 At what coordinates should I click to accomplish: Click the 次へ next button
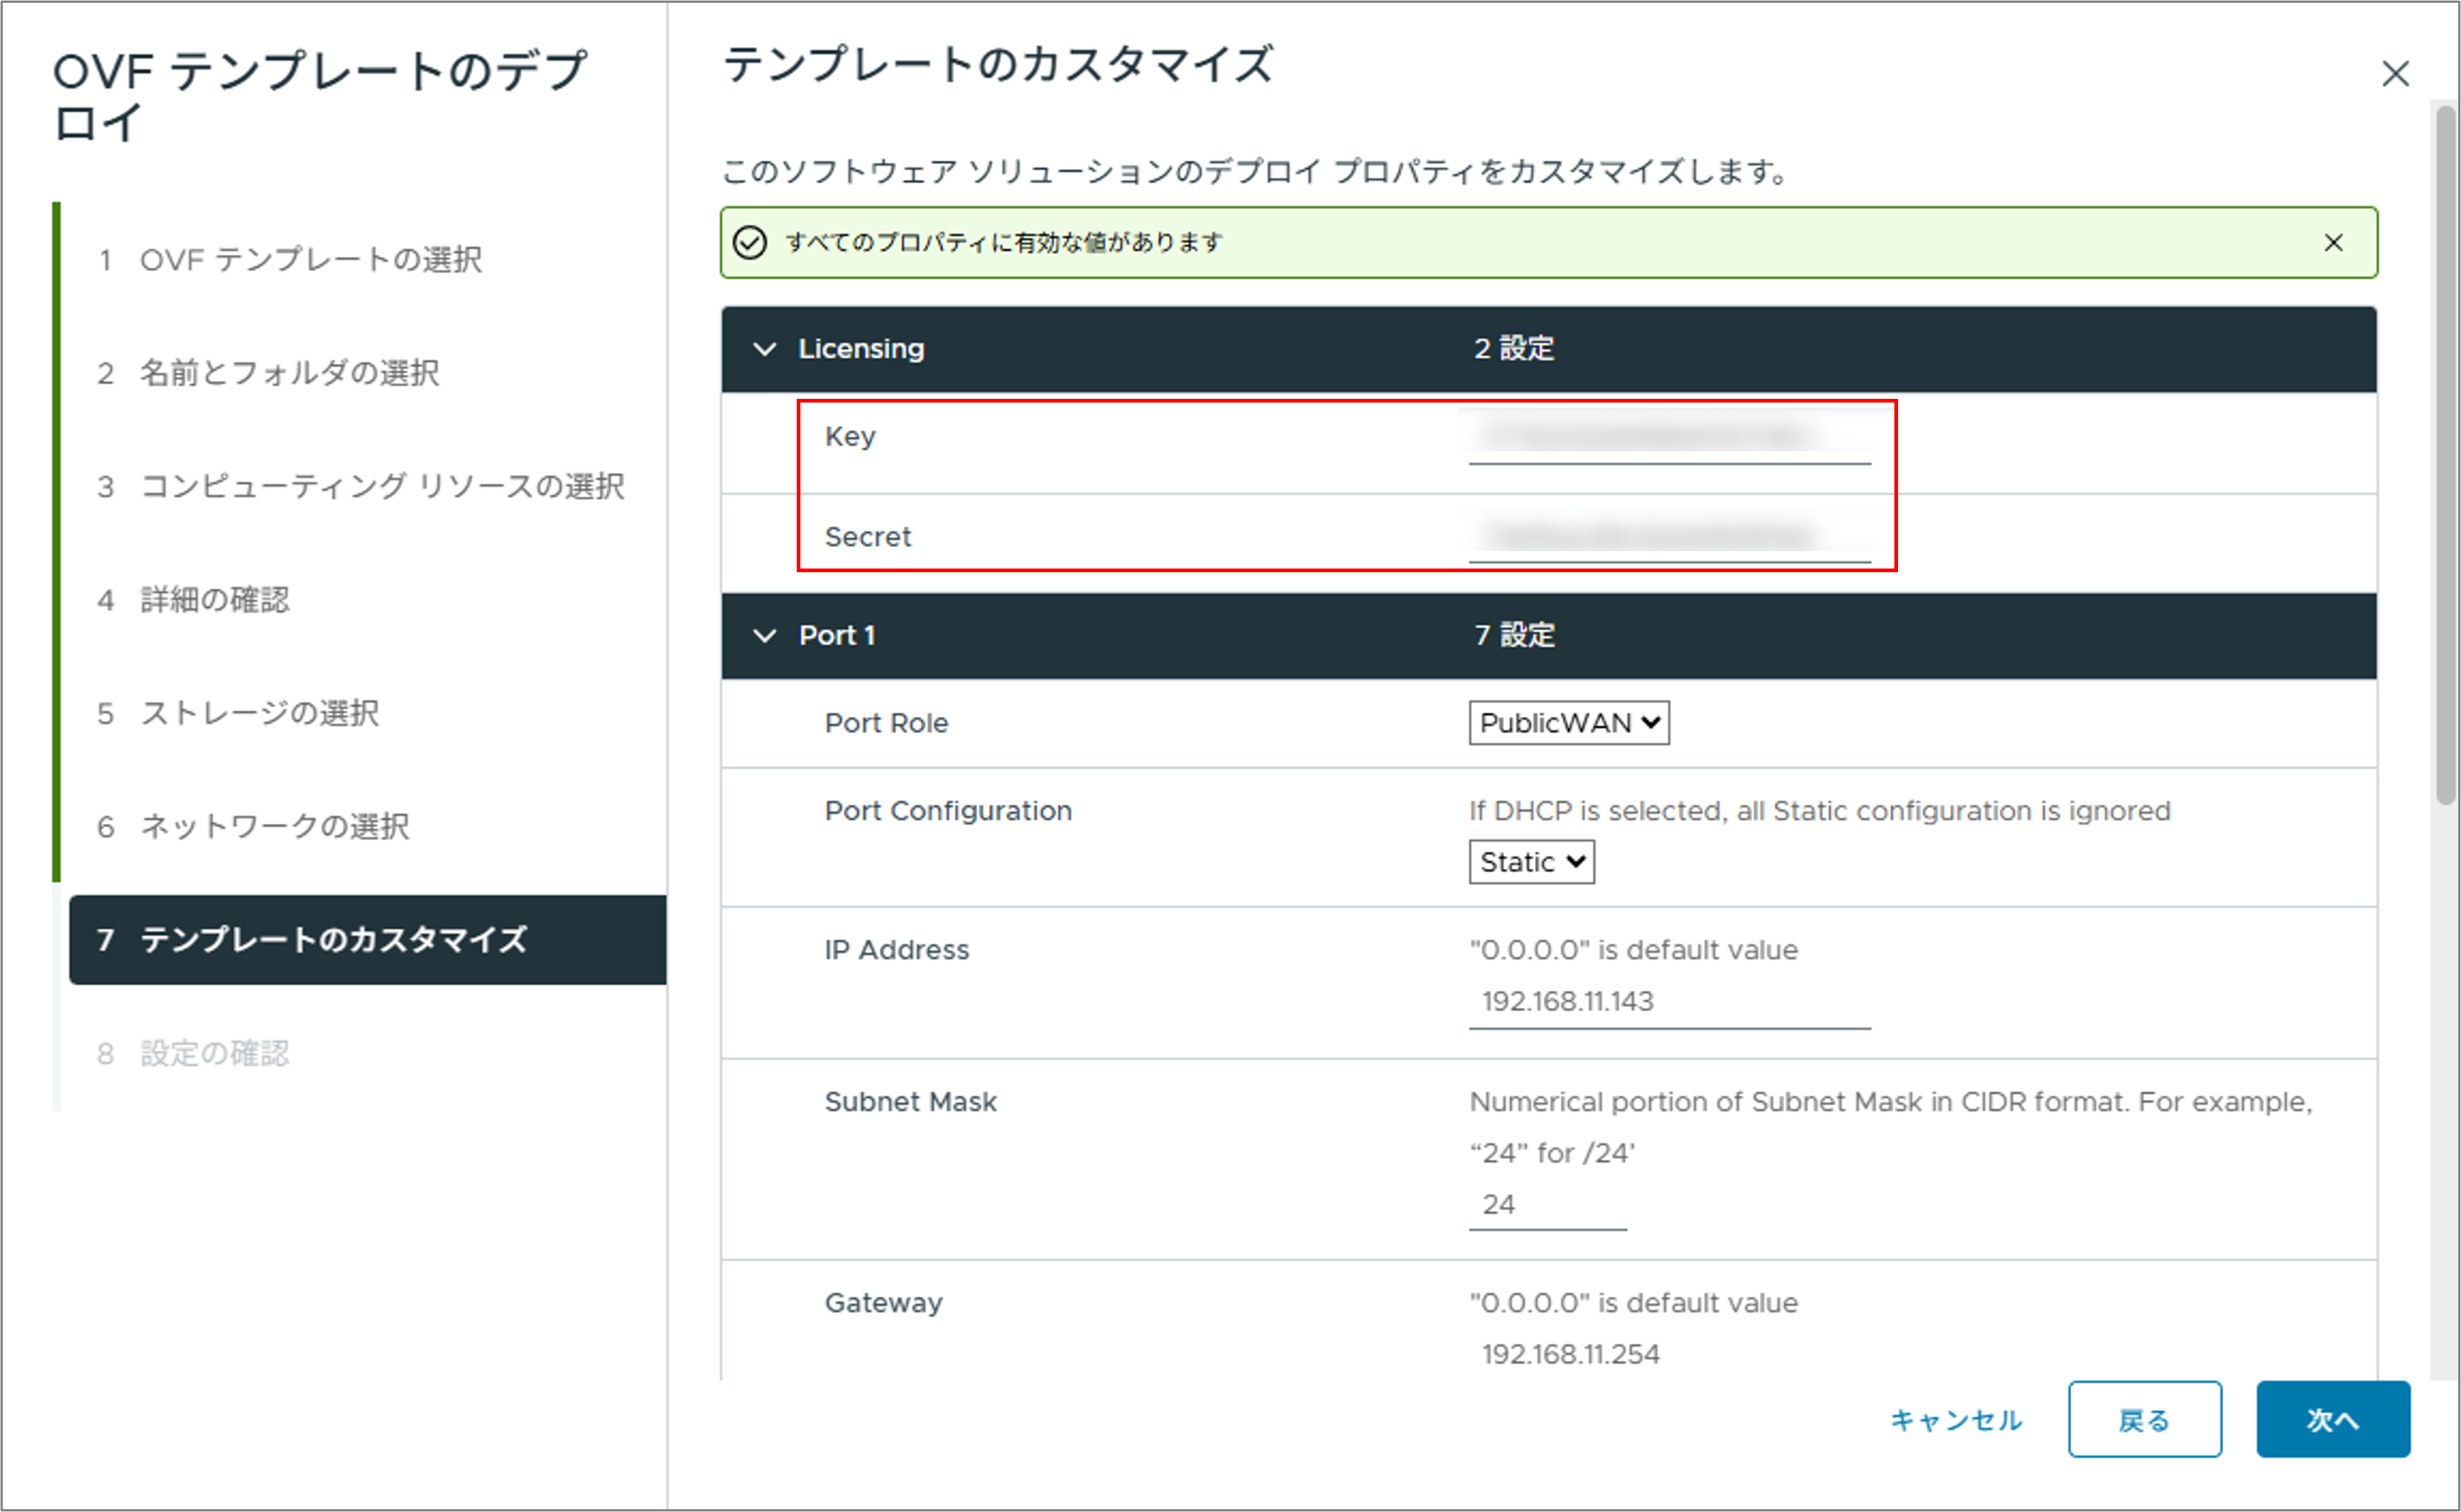click(x=2333, y=1420)
